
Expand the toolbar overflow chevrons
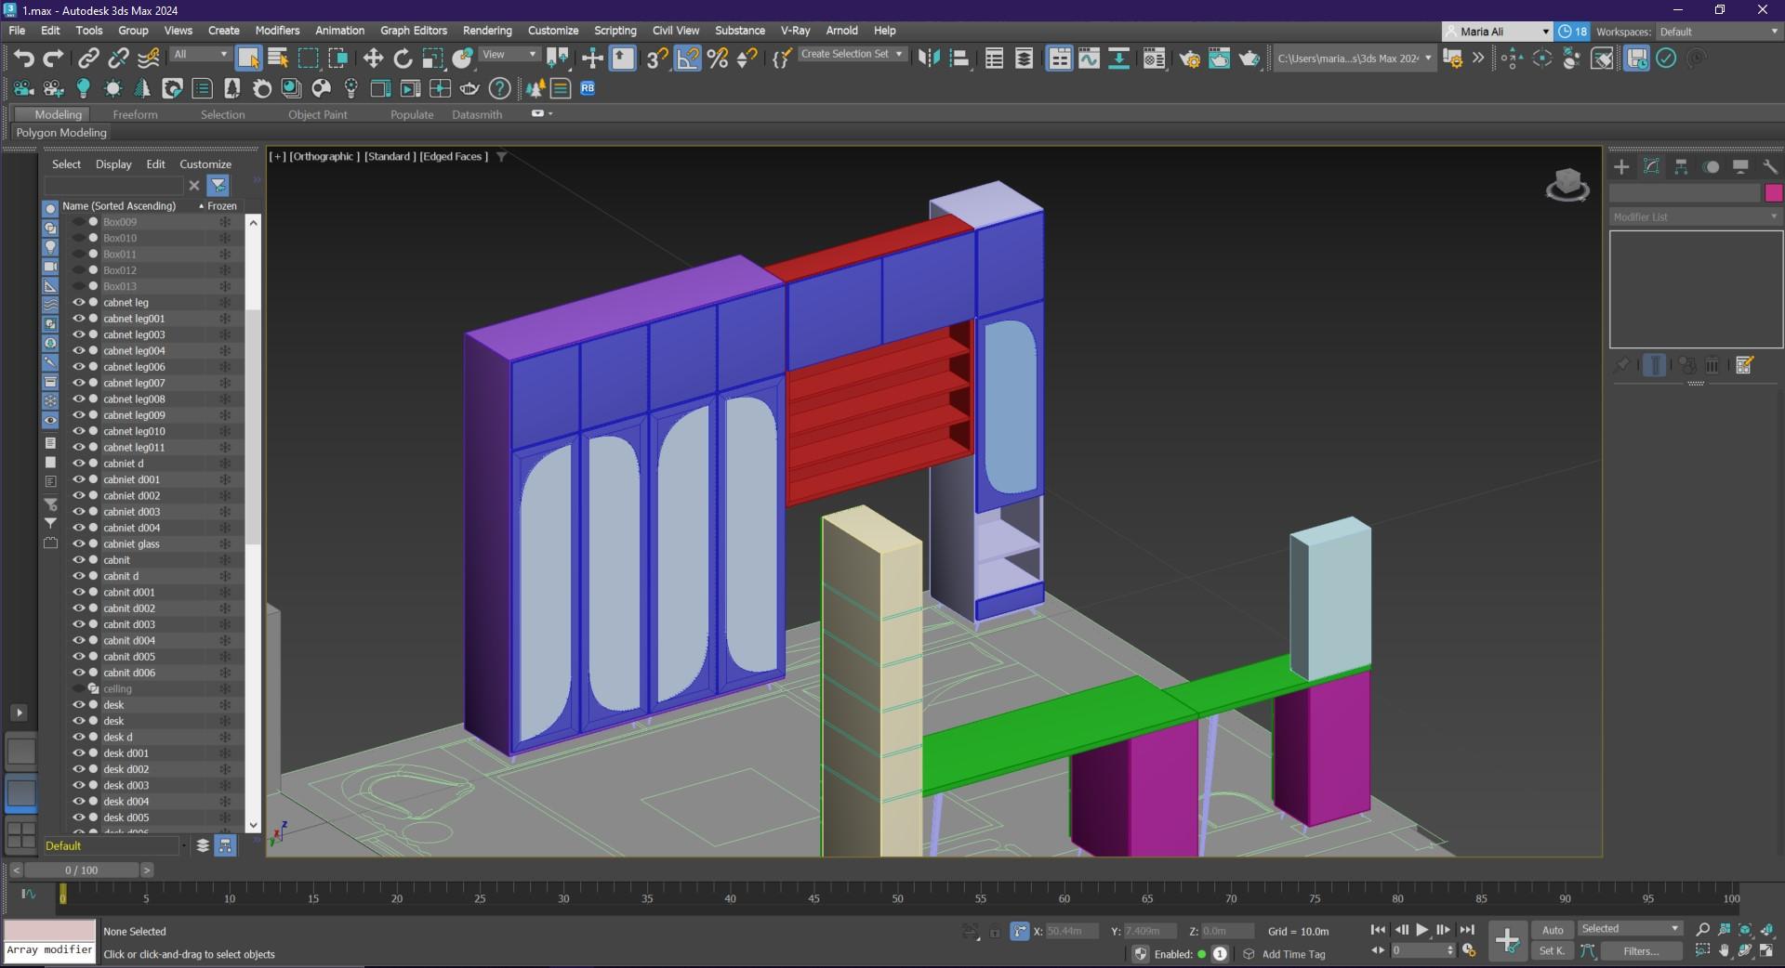click(x=1478, y=59)
